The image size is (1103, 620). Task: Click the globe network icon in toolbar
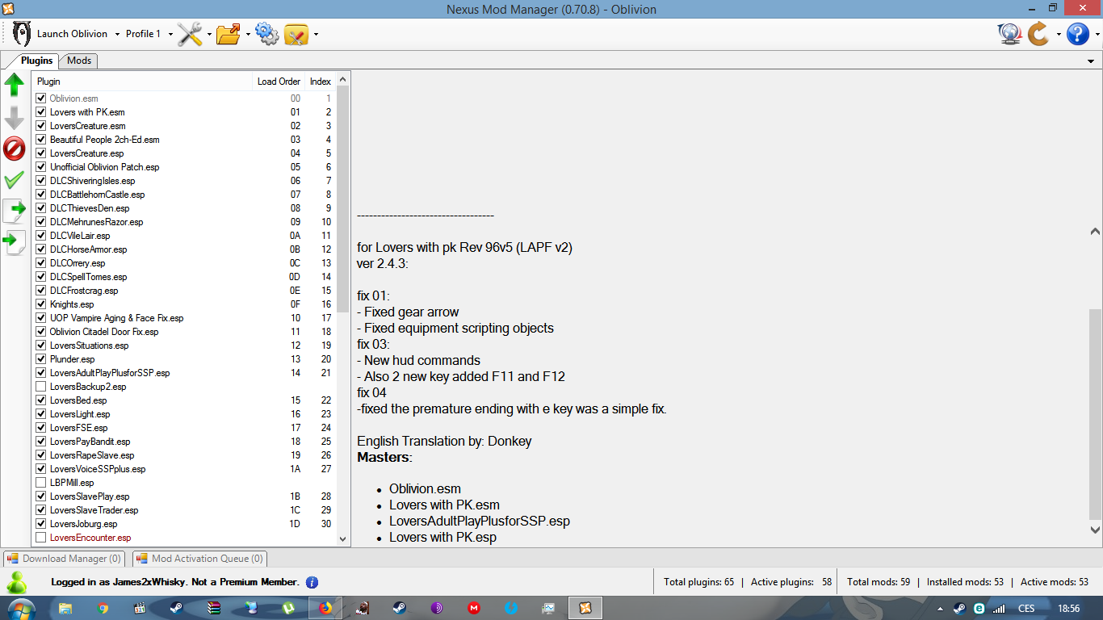[1009, 34]
